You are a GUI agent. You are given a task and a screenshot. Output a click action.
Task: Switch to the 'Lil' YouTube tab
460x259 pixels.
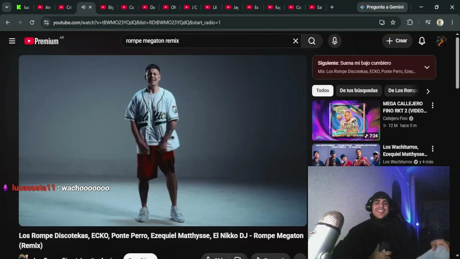pyautogui.click(x=211, y=7)
